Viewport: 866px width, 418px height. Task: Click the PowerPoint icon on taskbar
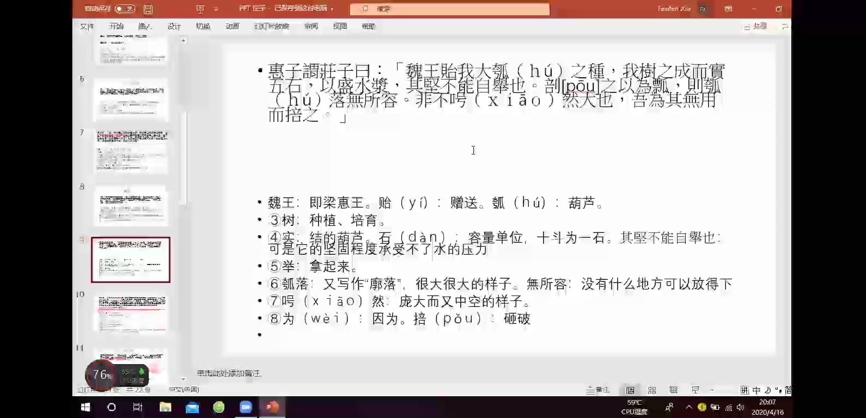click(x=272, y=407)
